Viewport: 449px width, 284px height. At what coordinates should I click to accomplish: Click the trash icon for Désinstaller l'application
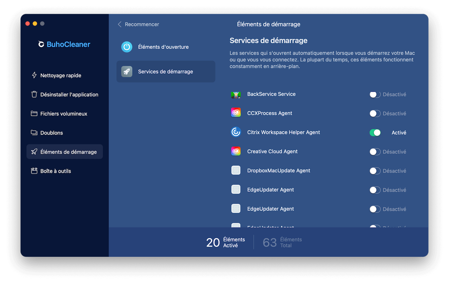[34, 94]
